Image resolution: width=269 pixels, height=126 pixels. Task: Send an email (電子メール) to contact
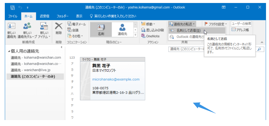click(x=76, y=24)
